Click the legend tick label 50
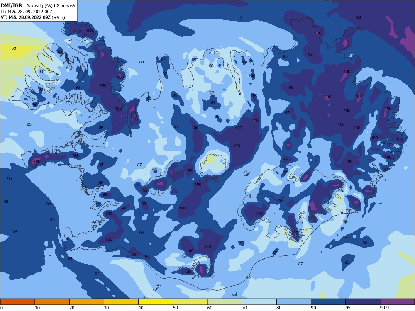This screenshot has height=311, width=415. coord(175,308)
